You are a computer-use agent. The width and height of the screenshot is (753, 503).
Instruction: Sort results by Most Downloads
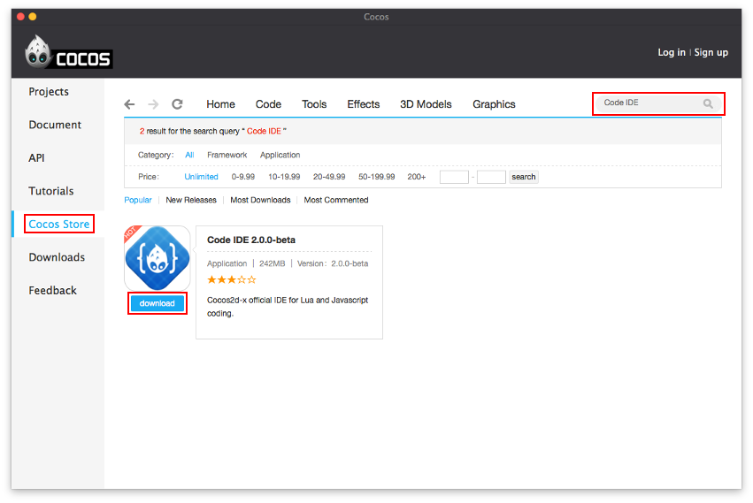click(x=260, y=200)
